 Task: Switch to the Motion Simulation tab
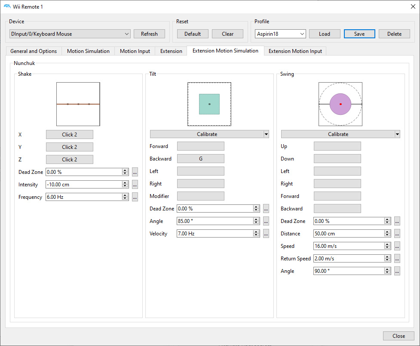(88, 51)
